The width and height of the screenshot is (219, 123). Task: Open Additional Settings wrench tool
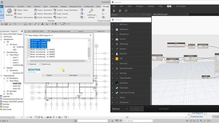click(91, 14)
